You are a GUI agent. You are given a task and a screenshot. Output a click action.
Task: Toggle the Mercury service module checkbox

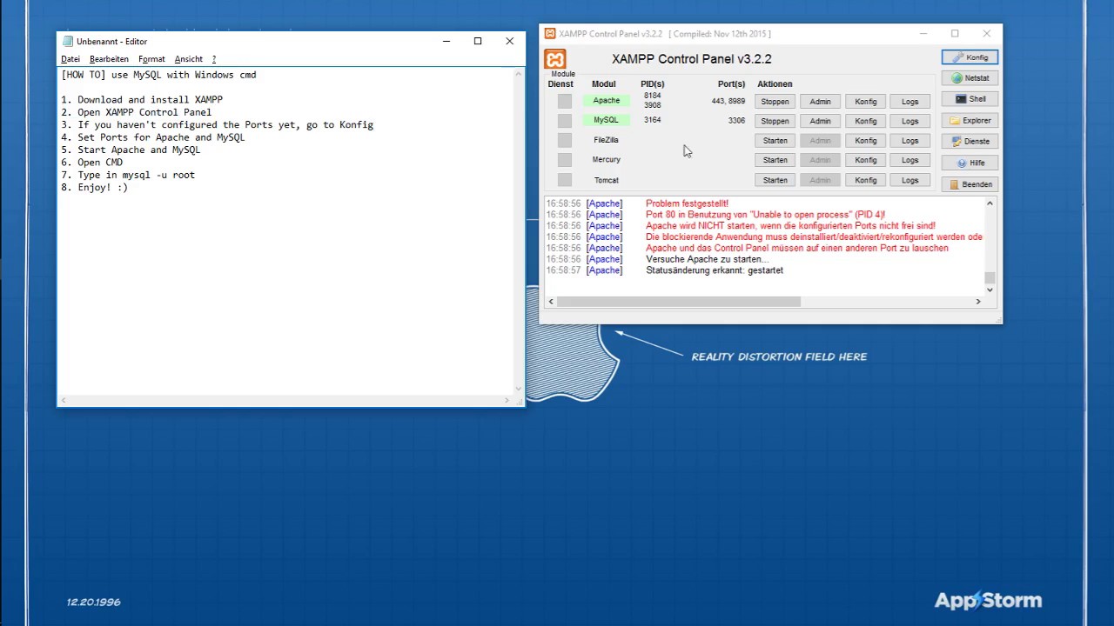click(x=565, y=160)
